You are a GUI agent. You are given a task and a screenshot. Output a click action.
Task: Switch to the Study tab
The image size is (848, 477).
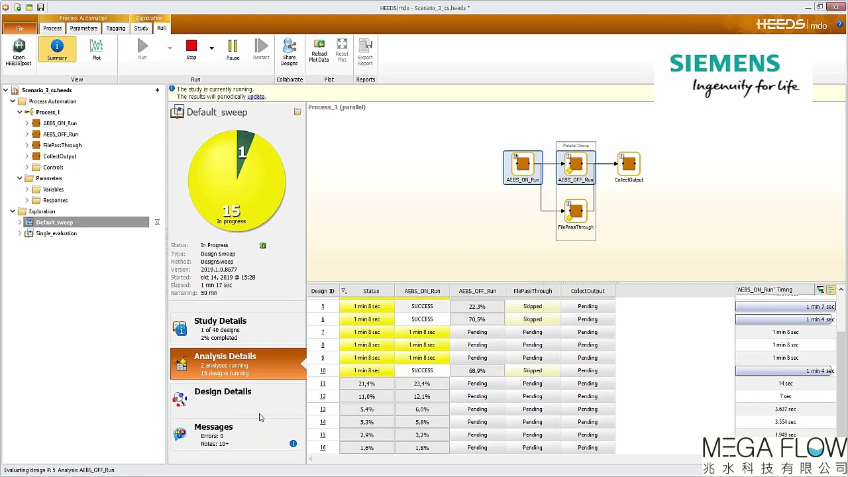click(141, 28)
